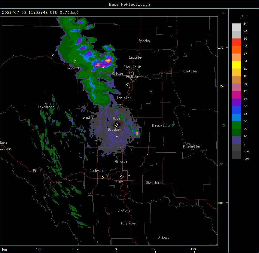The image size is (259, 253).
Task: Click the yellow V marker northwest of RockyMH
Action: pyautogui.click(x=53, y=55)
